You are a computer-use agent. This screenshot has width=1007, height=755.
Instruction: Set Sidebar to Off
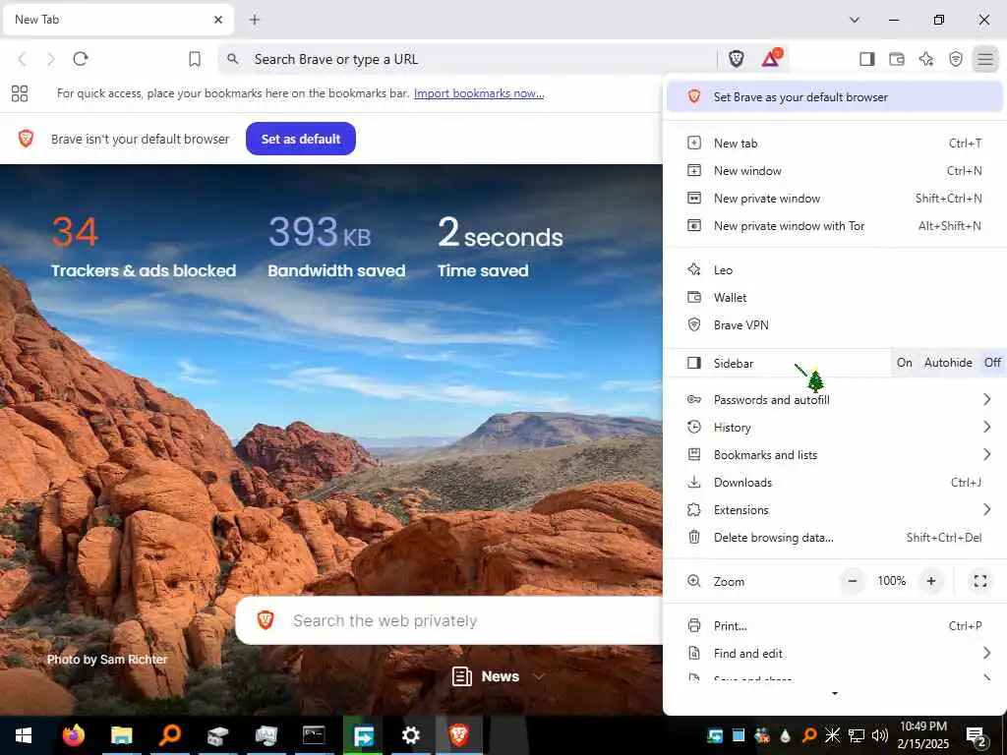[992, 363]
